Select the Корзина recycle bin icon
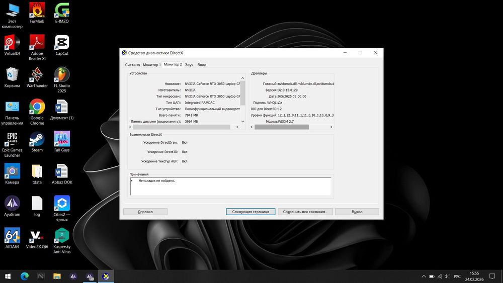Image resolution: width=503 pixels, height=283 pixels. [12, 77]
